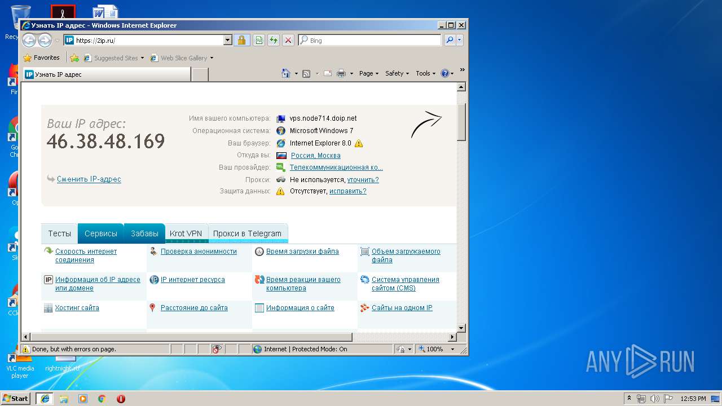This screenshot has width=722, height=406.
Task: Open Web Slice Gallery dropdown
Action: tap(182, 58)
